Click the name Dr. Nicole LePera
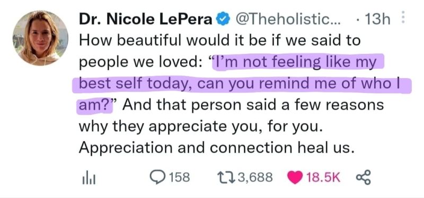The width and height of the screenshot is (424, 198). pos(145,20)
